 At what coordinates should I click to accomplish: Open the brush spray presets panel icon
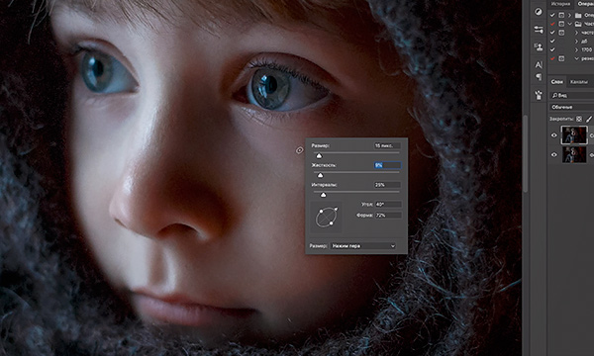tap(539, 95)
